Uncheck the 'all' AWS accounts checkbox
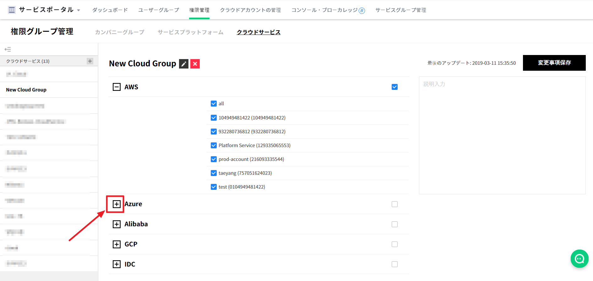 coord(214,104)
